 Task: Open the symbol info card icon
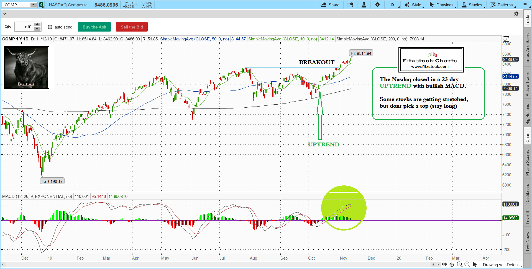tap(350, 5)
